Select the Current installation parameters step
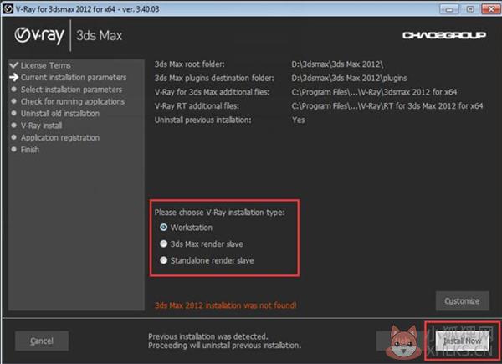502x364 pixels. (74, 78)
